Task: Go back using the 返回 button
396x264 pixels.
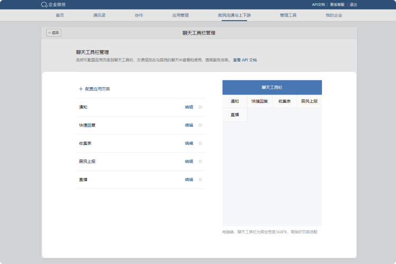Action: click(x=54, y=33)
